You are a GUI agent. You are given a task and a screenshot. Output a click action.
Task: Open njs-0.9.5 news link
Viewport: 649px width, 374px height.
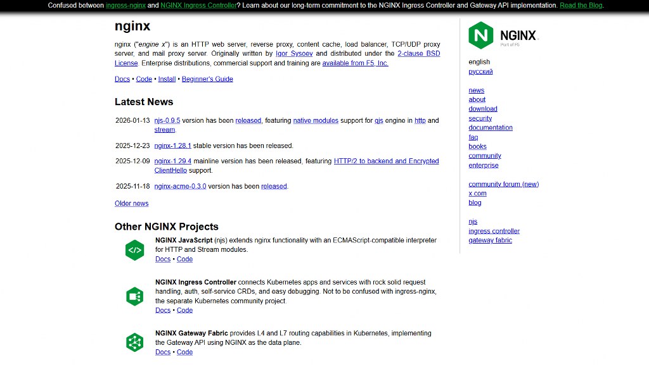click(167, 120)
